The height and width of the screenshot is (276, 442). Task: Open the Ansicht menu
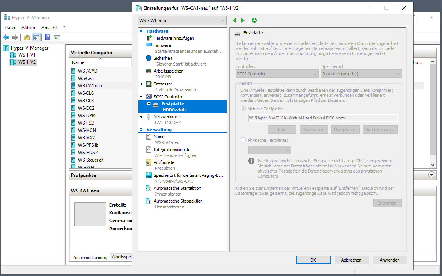(x=49, y=28)
